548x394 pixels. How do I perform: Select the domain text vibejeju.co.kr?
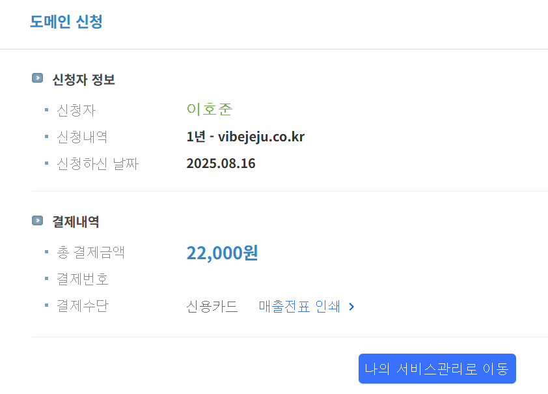tap(262, 137)
